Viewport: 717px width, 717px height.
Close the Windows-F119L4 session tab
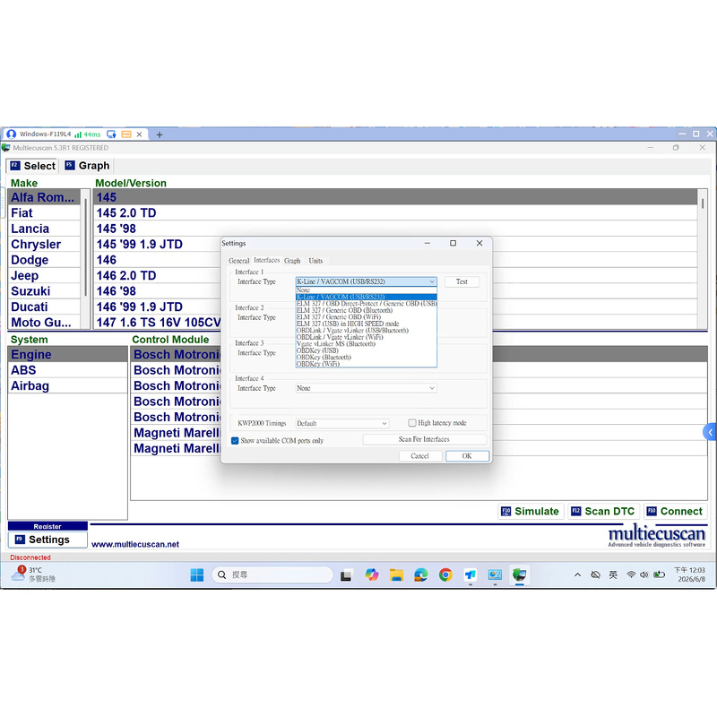tap(139, 134)
